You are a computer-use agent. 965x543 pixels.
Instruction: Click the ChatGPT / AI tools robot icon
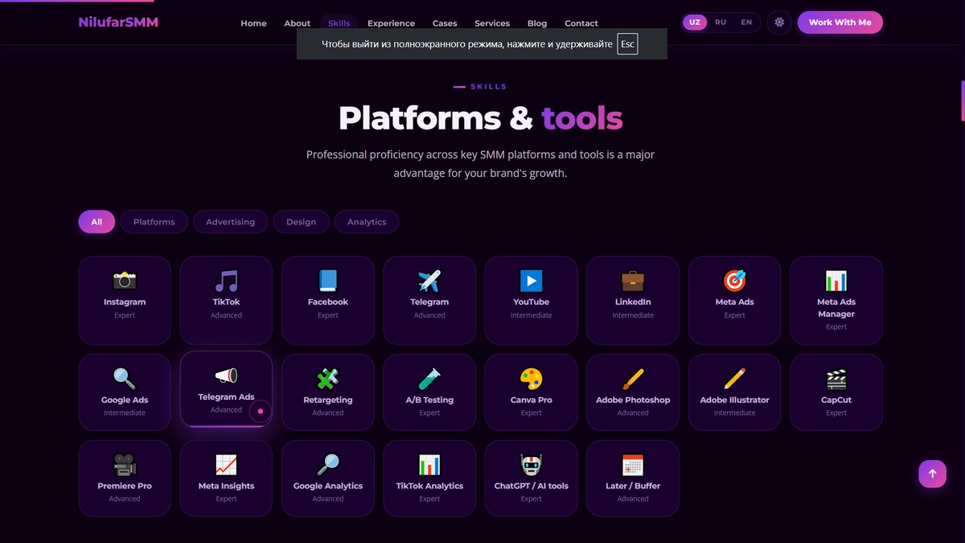tap(531, 465)
